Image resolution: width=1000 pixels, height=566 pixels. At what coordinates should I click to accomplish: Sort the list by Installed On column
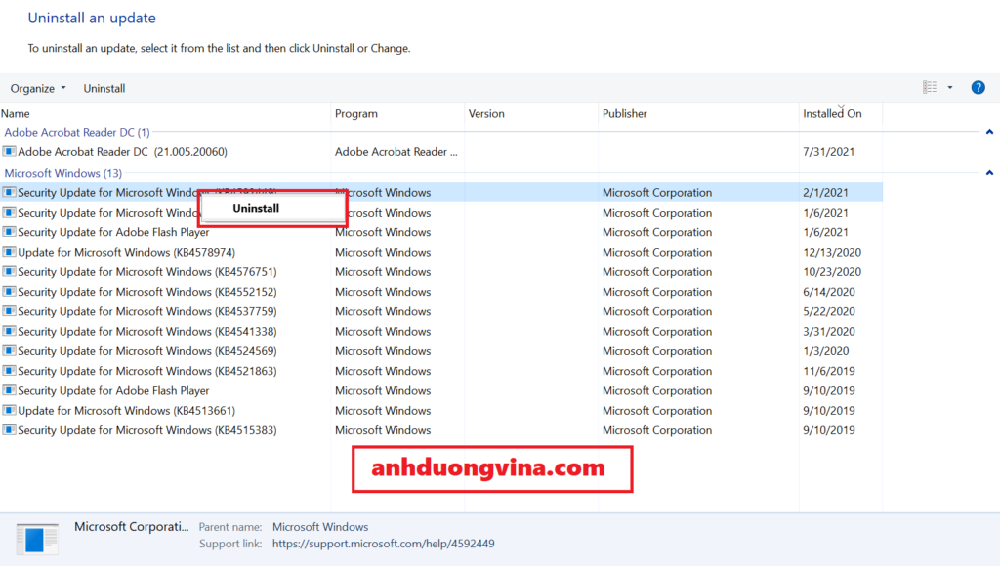[x=832, y=114]
